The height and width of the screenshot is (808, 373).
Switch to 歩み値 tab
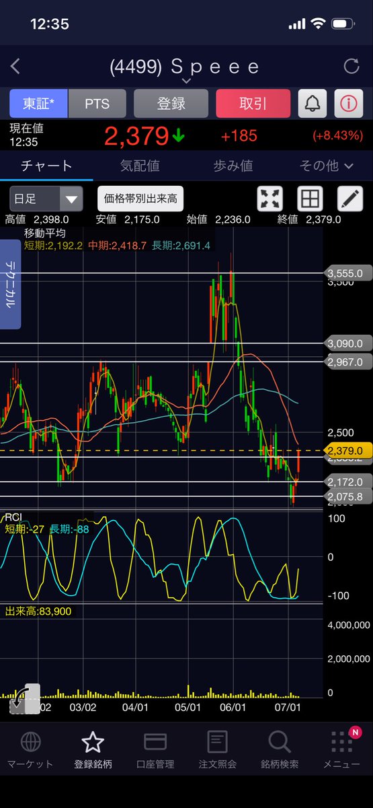click(x=233, y=165)
